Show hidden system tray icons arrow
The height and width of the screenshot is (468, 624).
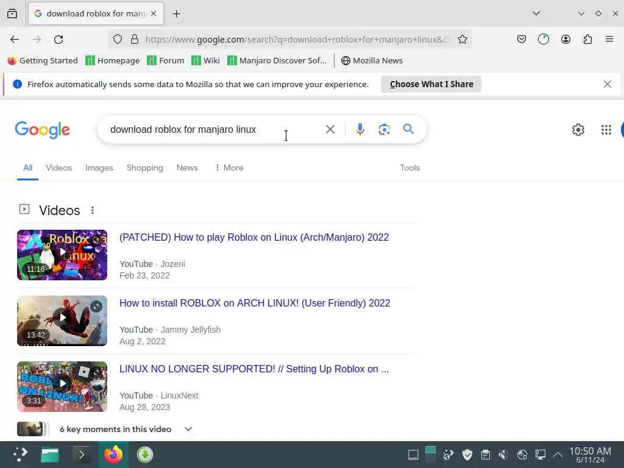[558, 455]
